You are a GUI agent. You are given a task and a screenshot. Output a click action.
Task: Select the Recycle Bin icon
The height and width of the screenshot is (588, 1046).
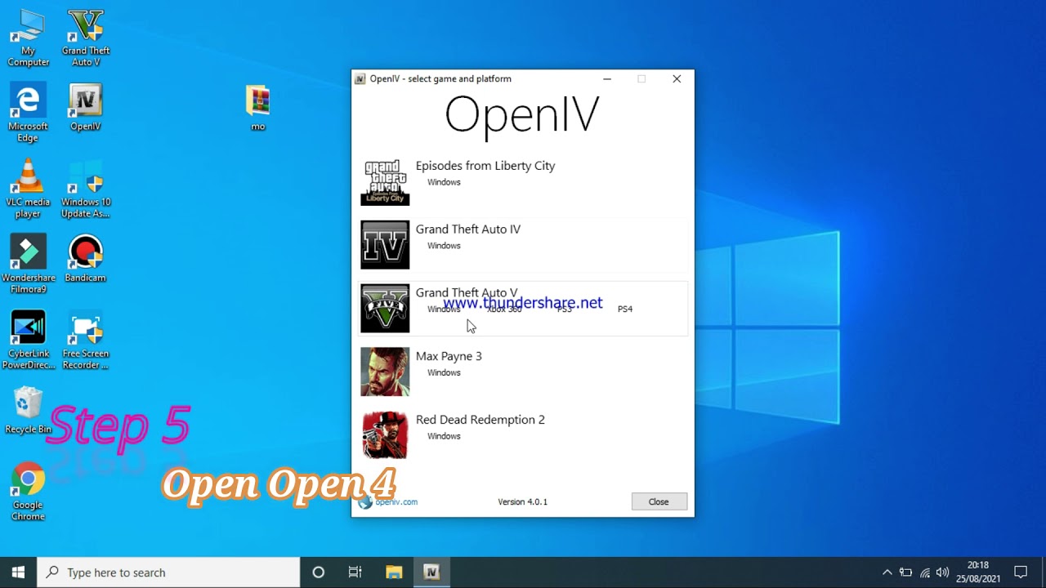[28, 411]
